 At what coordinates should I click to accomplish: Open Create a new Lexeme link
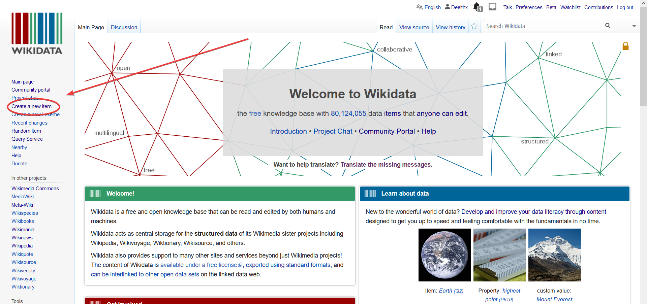35,114
